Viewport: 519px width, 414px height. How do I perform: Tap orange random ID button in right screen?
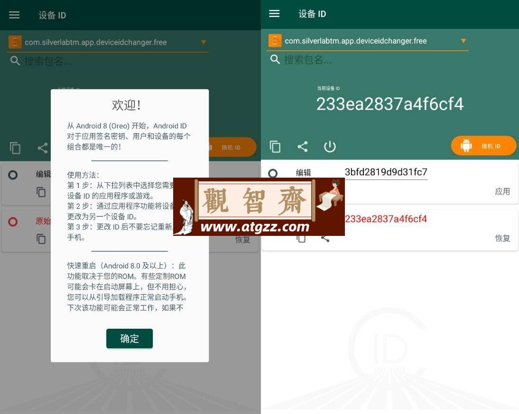(x=483, y=146)
